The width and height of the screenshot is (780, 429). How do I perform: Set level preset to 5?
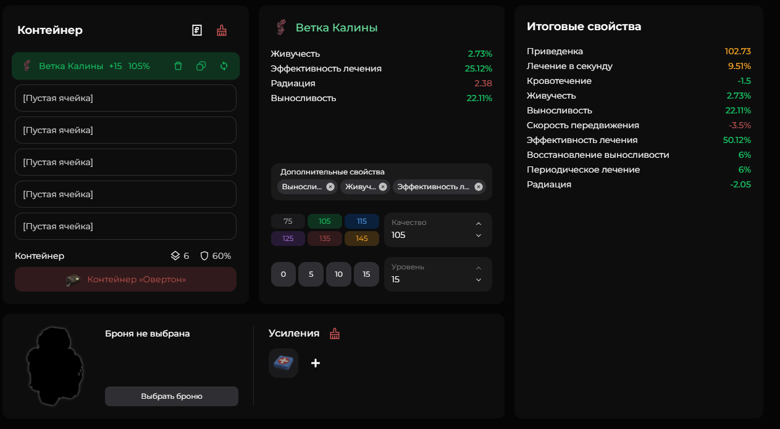coord(311,274)
